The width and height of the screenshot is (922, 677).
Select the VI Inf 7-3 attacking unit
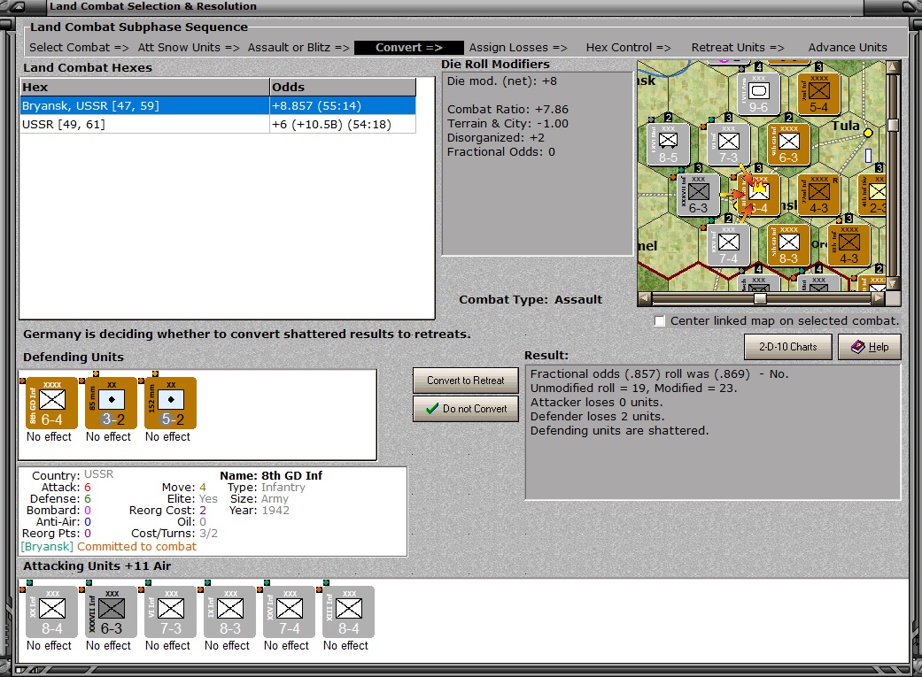point(171,612)
